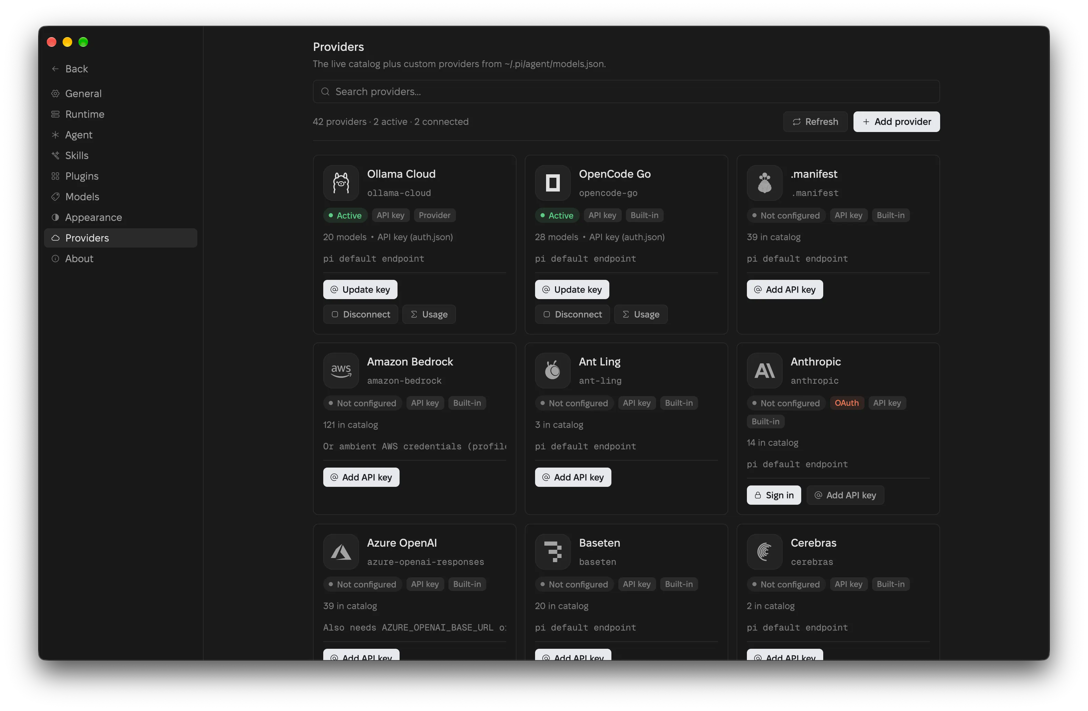Screen dimensions: 1088x711
Task: Click the asterisk icon beside Agent
Action: 55,135
